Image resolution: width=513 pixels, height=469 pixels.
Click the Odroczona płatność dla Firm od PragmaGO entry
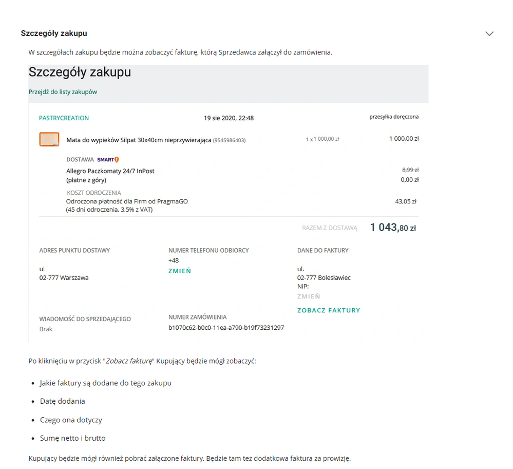click(x=127, y=201)
